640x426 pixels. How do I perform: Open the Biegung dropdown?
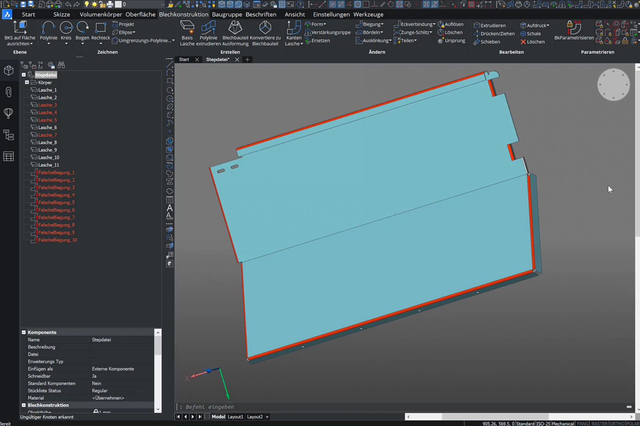click(x=370, y=24)
